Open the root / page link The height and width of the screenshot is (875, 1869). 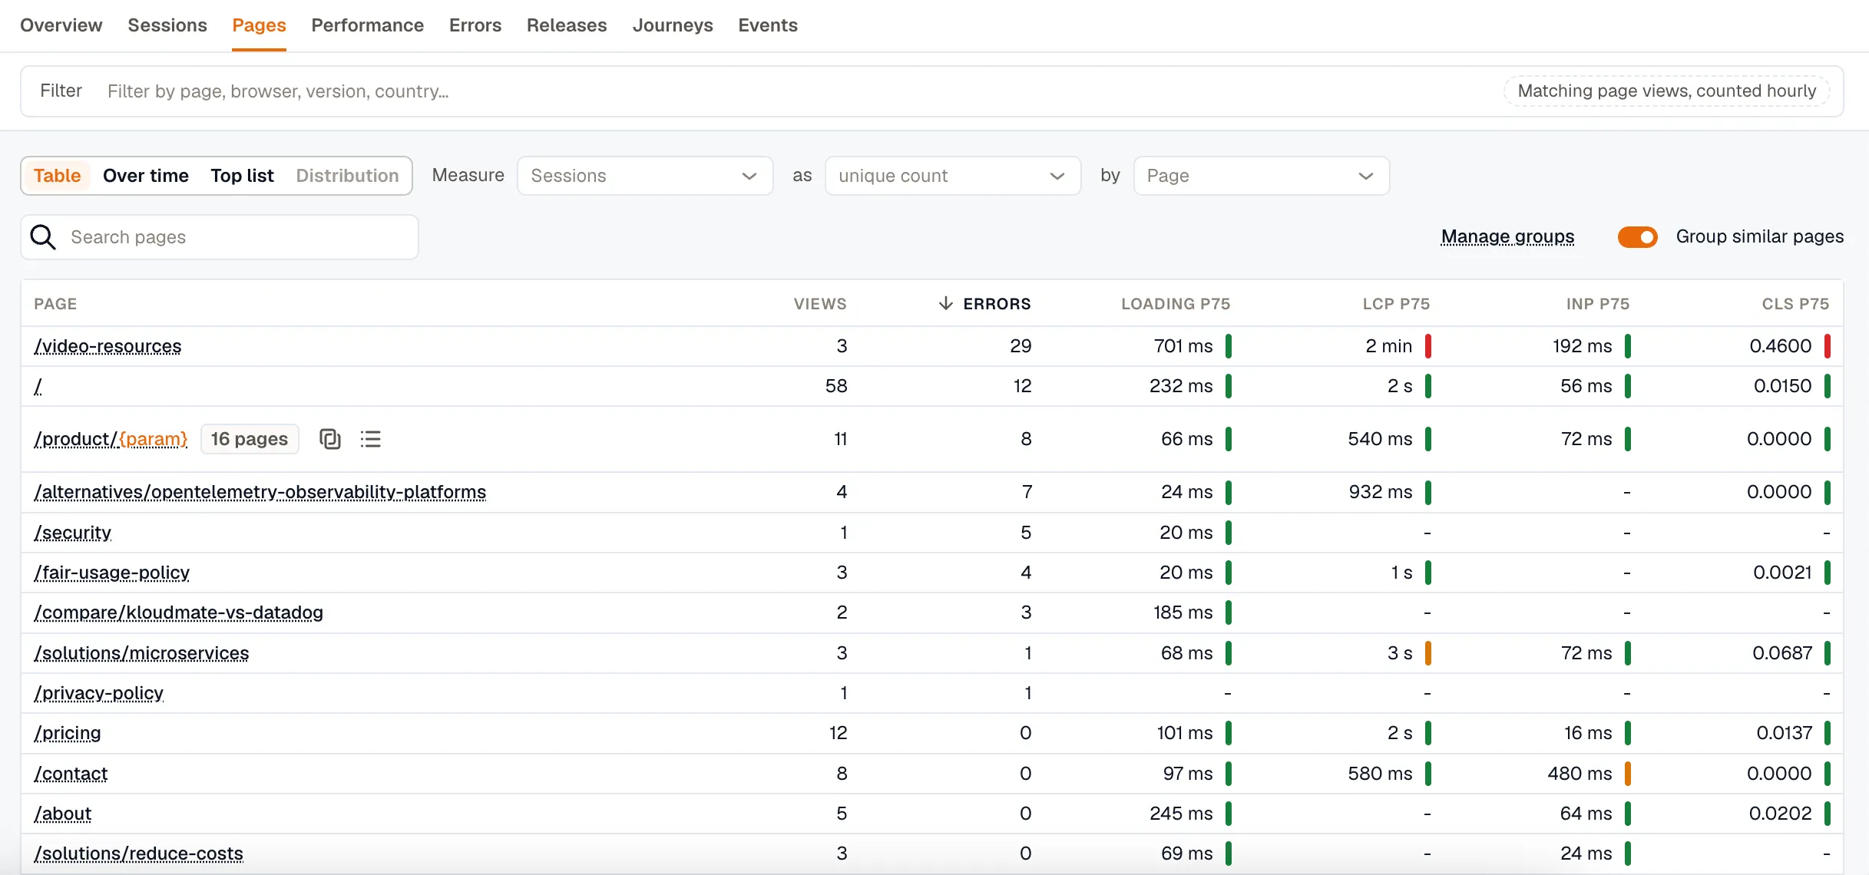click(x=38, y=386)
